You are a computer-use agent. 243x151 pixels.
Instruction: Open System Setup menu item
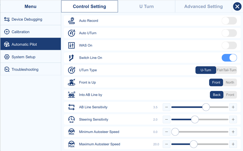31,57
